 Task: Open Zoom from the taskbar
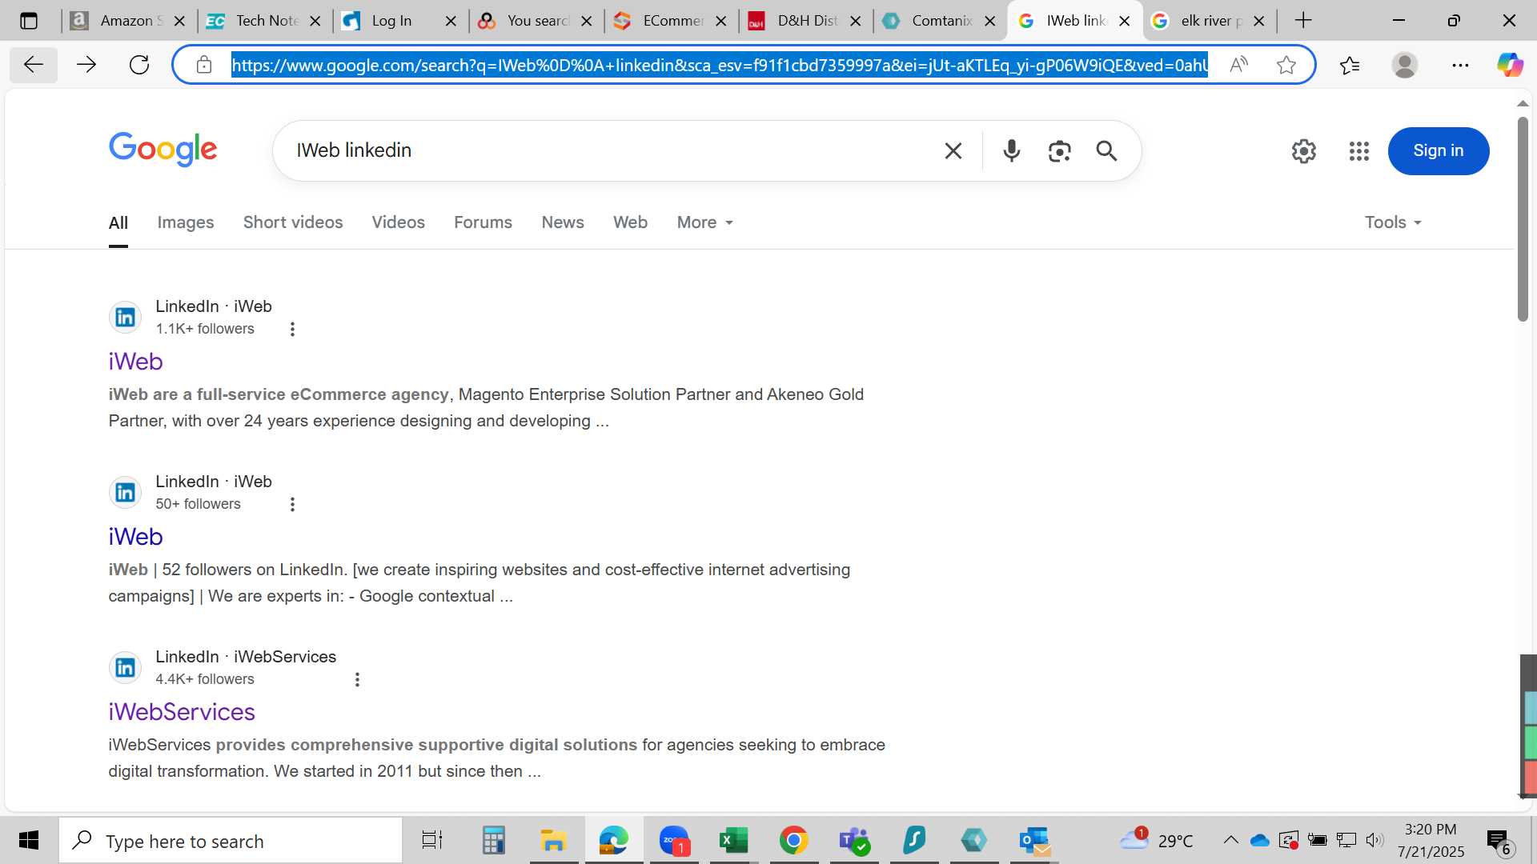tap(674, 841)
